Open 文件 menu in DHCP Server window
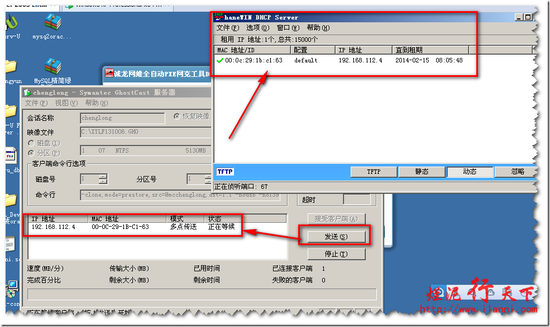Screen dimensions: 550x327 coord(228,28)
